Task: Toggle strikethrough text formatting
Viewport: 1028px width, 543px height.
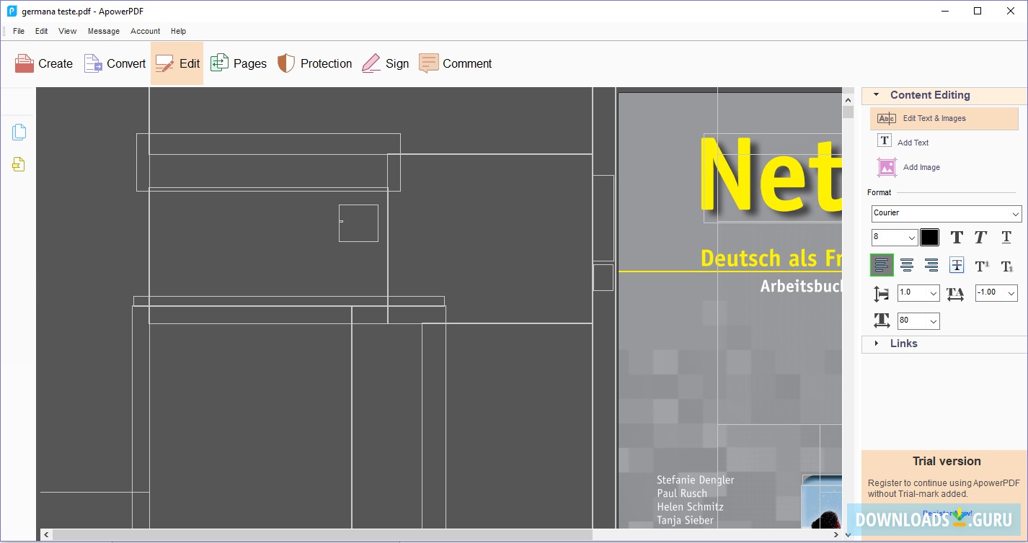Action: [957, 265]
